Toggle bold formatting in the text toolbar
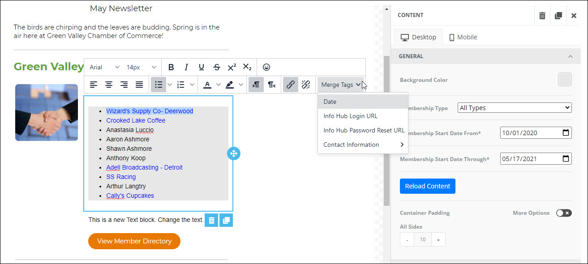This screenshot has height=264, width=588. pos(171,67)
